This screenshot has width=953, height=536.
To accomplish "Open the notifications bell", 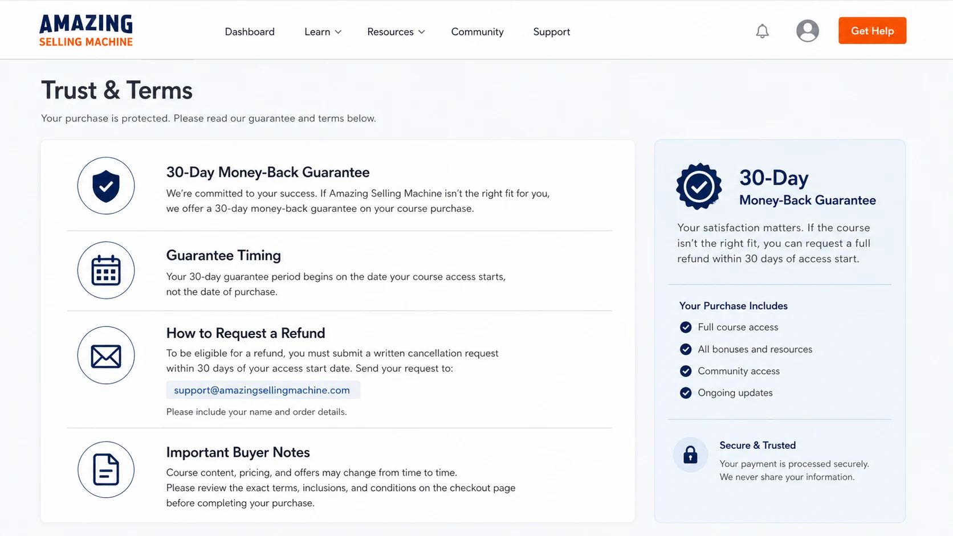I will coord(762,31).
